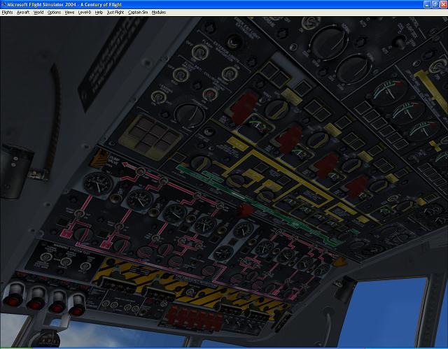The image size is (448, 349).
Task: Open the Captain Sim menu
Action: click(138, 13)
